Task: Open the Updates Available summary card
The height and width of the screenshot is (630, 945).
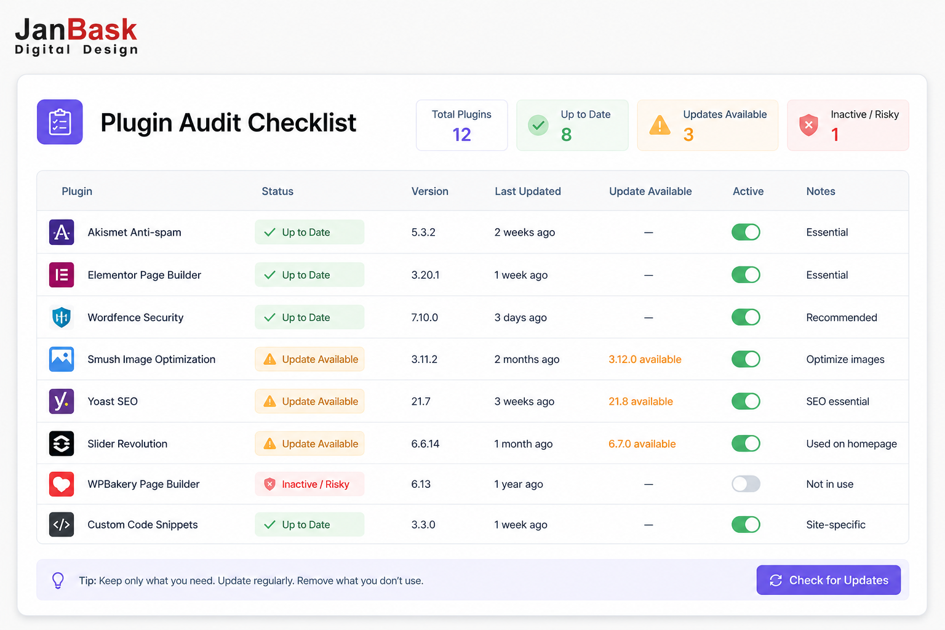Action: click(x=708, y=125)
